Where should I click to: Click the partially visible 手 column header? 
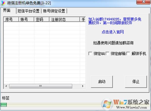pos(83,19)
